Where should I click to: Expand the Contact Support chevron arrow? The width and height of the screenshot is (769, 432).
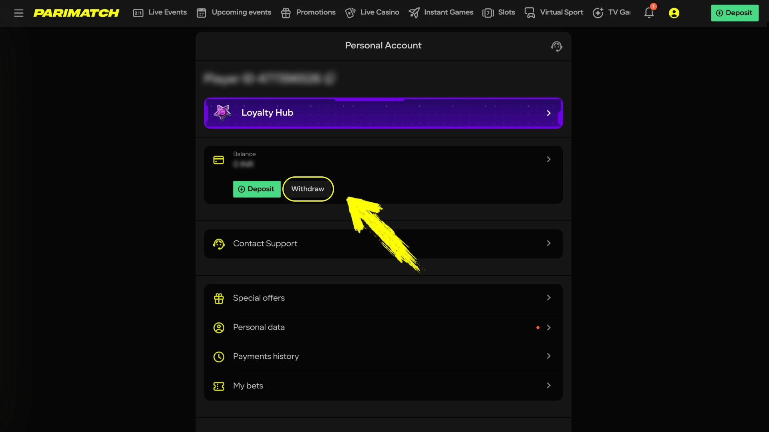[x=548, y=243]
